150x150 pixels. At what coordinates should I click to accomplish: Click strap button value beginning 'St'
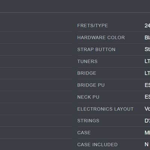click(x=147, y=49)
